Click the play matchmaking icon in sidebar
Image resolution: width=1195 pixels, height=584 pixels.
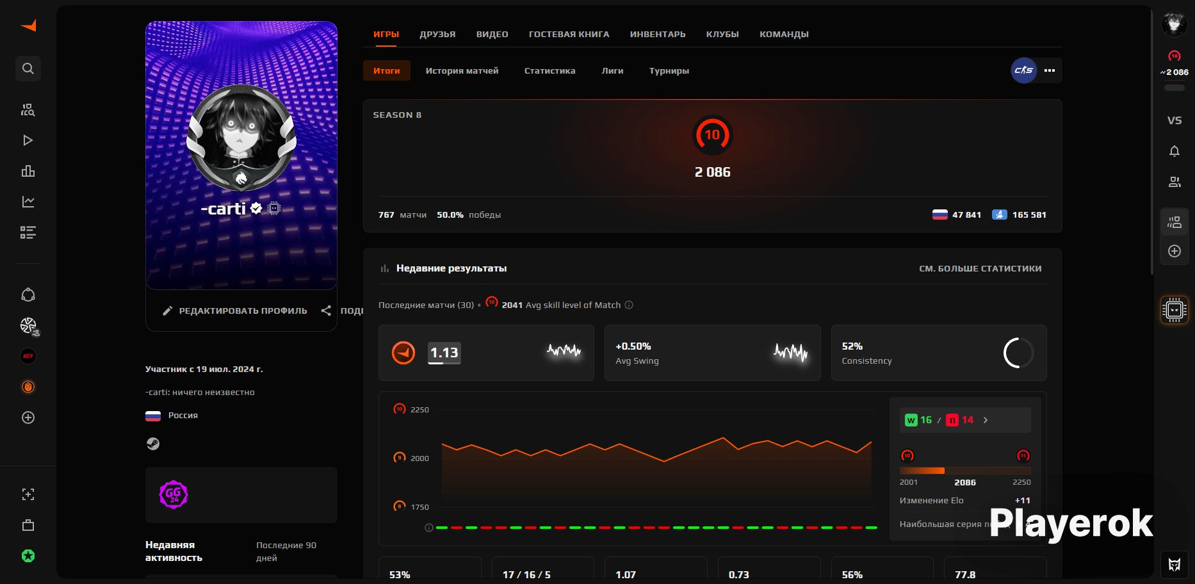(x=28, y=140)
